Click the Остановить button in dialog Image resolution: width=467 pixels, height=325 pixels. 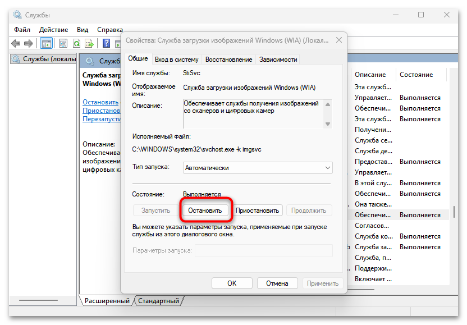coord(205,210)
